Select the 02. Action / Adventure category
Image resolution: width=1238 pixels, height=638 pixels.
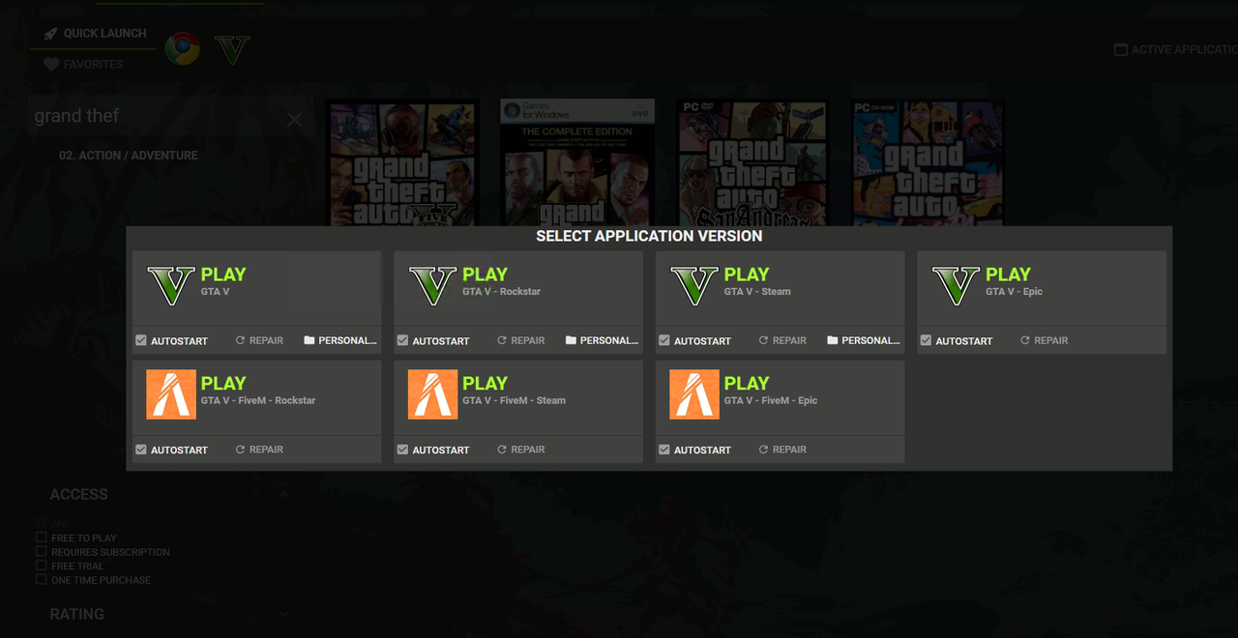pos(128,155)
